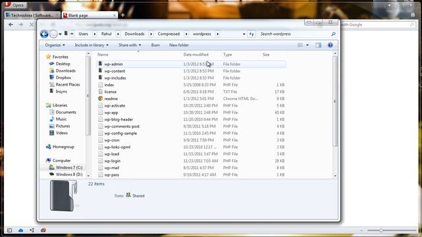Screen dimensions: 422x237
Task: Select Compressed in the breadcrumb path
Action: [169, 34]
